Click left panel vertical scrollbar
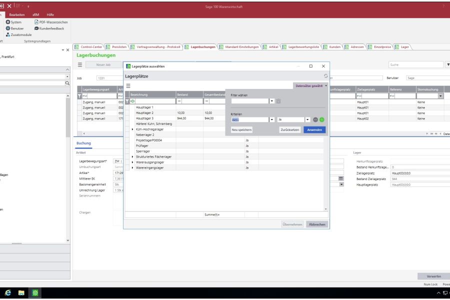This screenshot has height=300, width=450. tap(67, 168)
